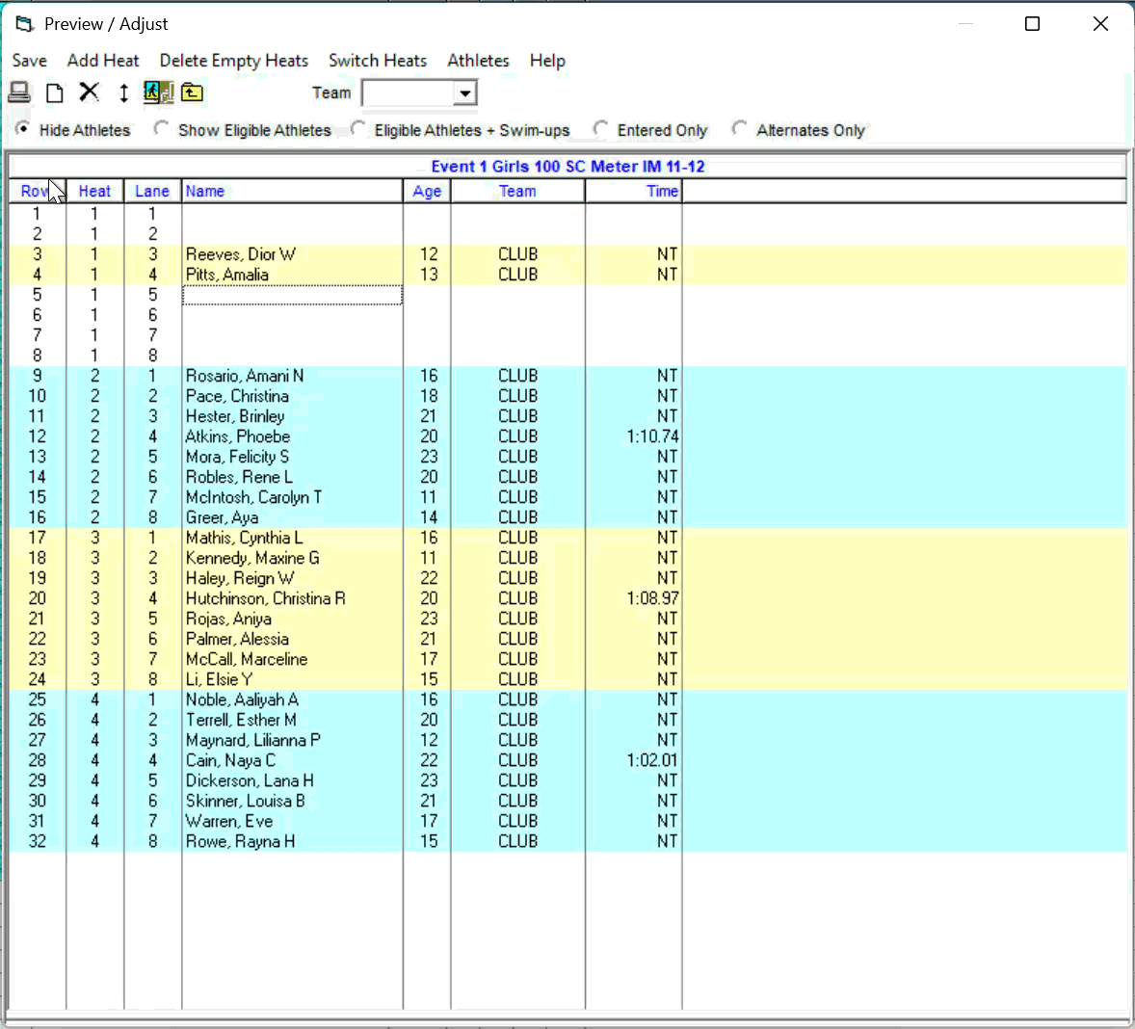Viewport: 1135px width, 1029px height.
Task: Enable Alternates Only radio option
Action: (x=740, y=129)
